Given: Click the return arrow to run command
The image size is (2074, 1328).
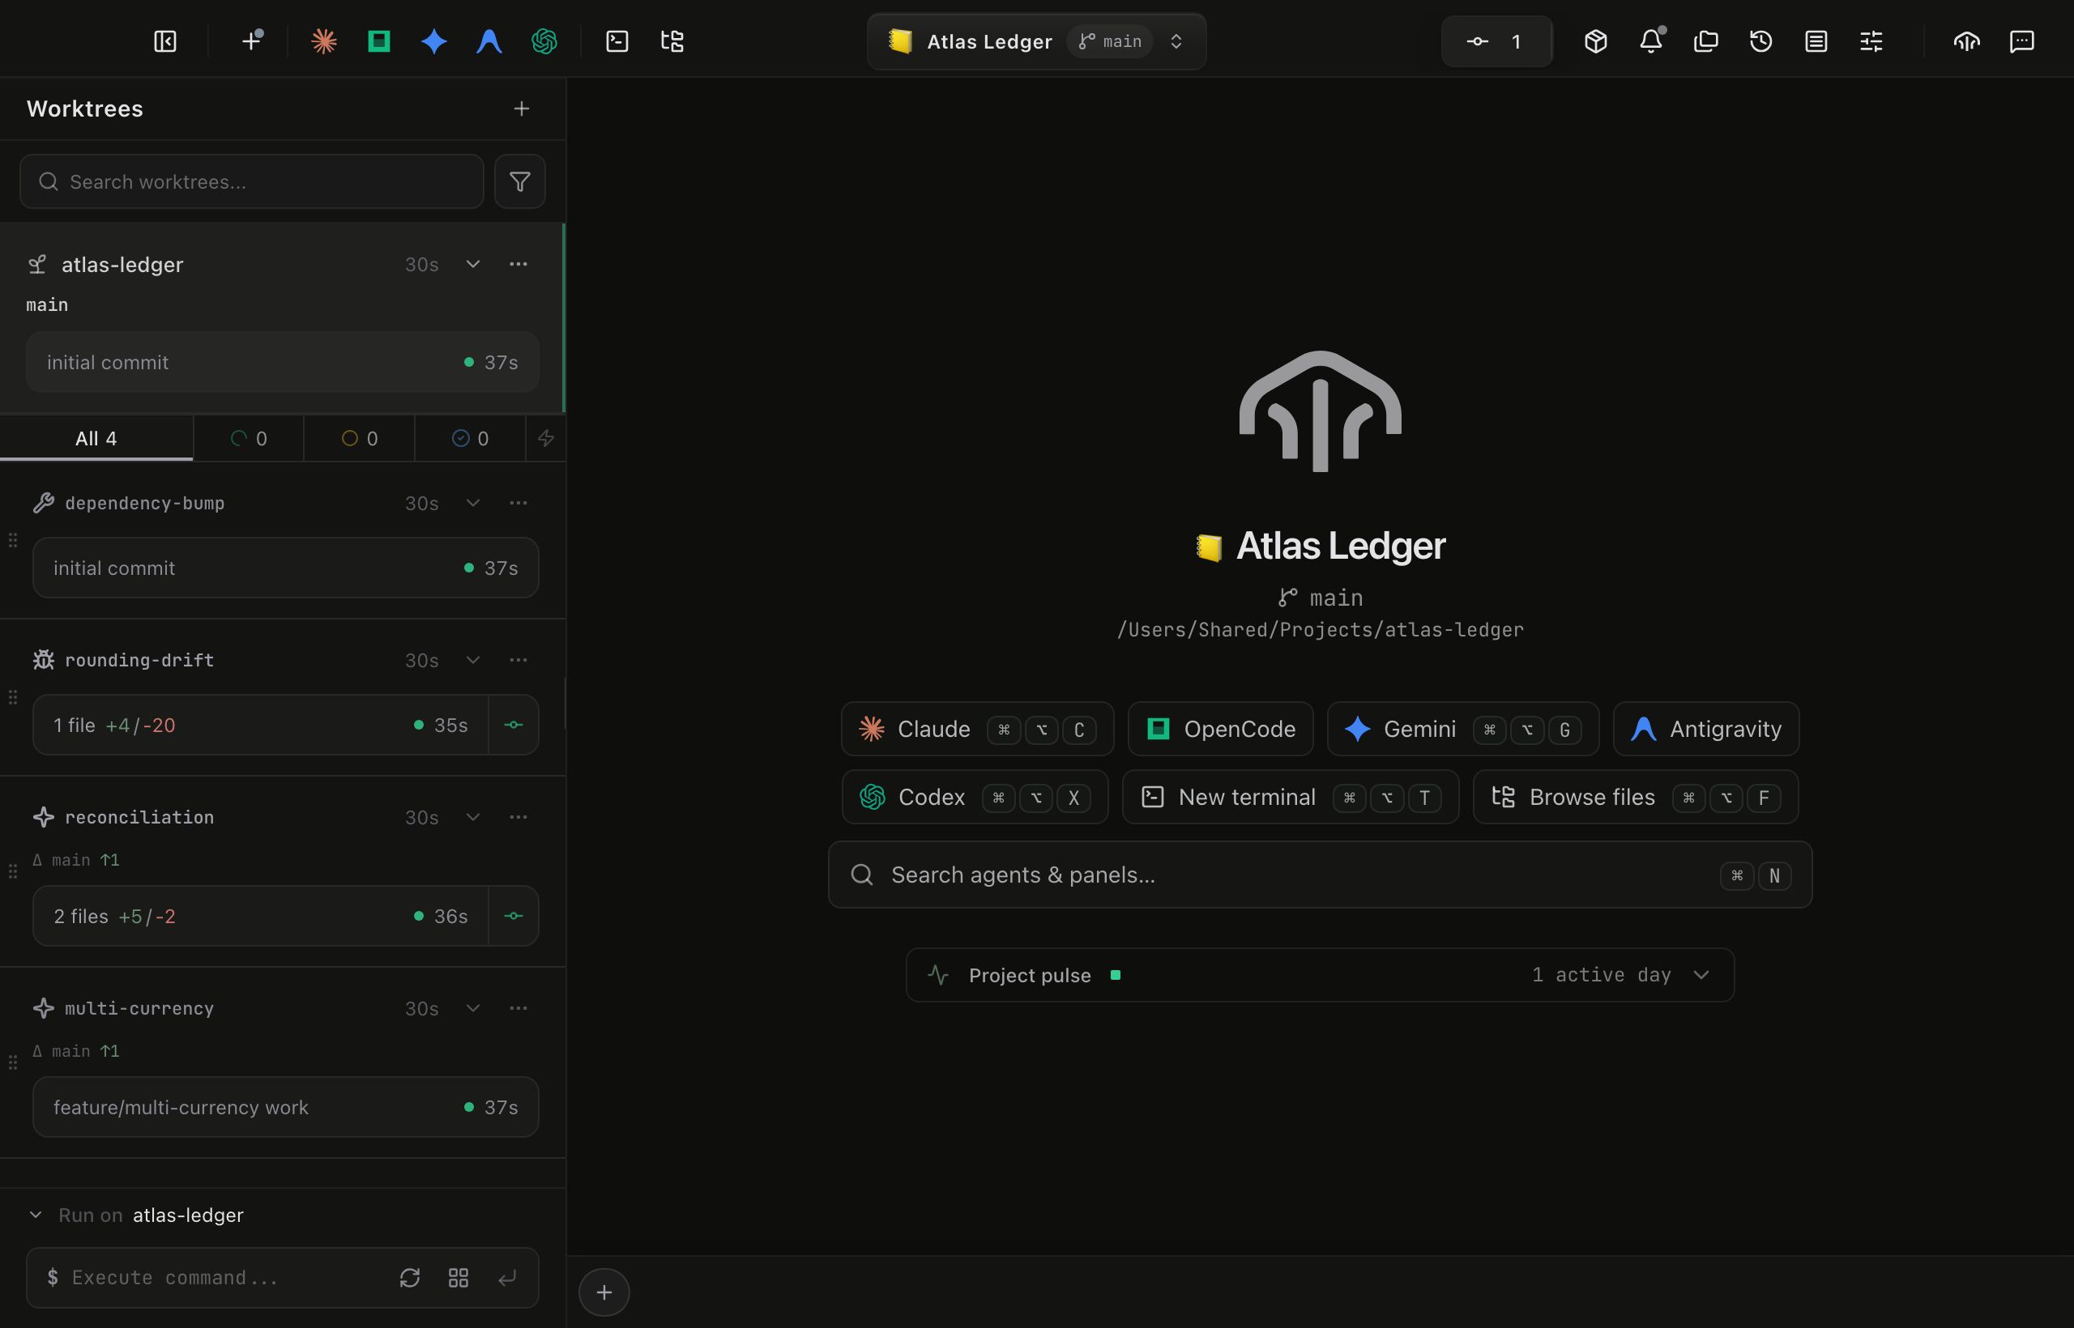Looking at the screenshot, I should [507, 1277].
